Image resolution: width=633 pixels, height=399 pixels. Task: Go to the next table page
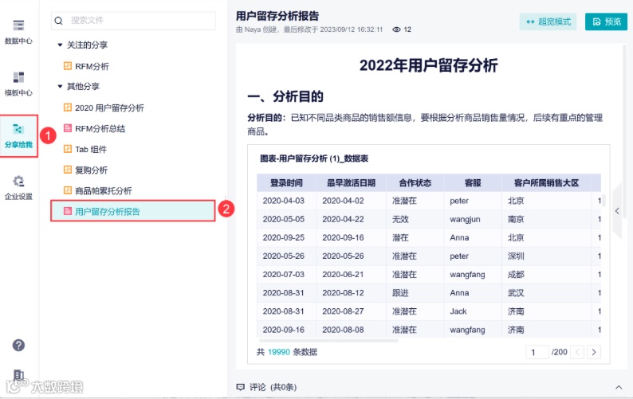click(594, 352)
